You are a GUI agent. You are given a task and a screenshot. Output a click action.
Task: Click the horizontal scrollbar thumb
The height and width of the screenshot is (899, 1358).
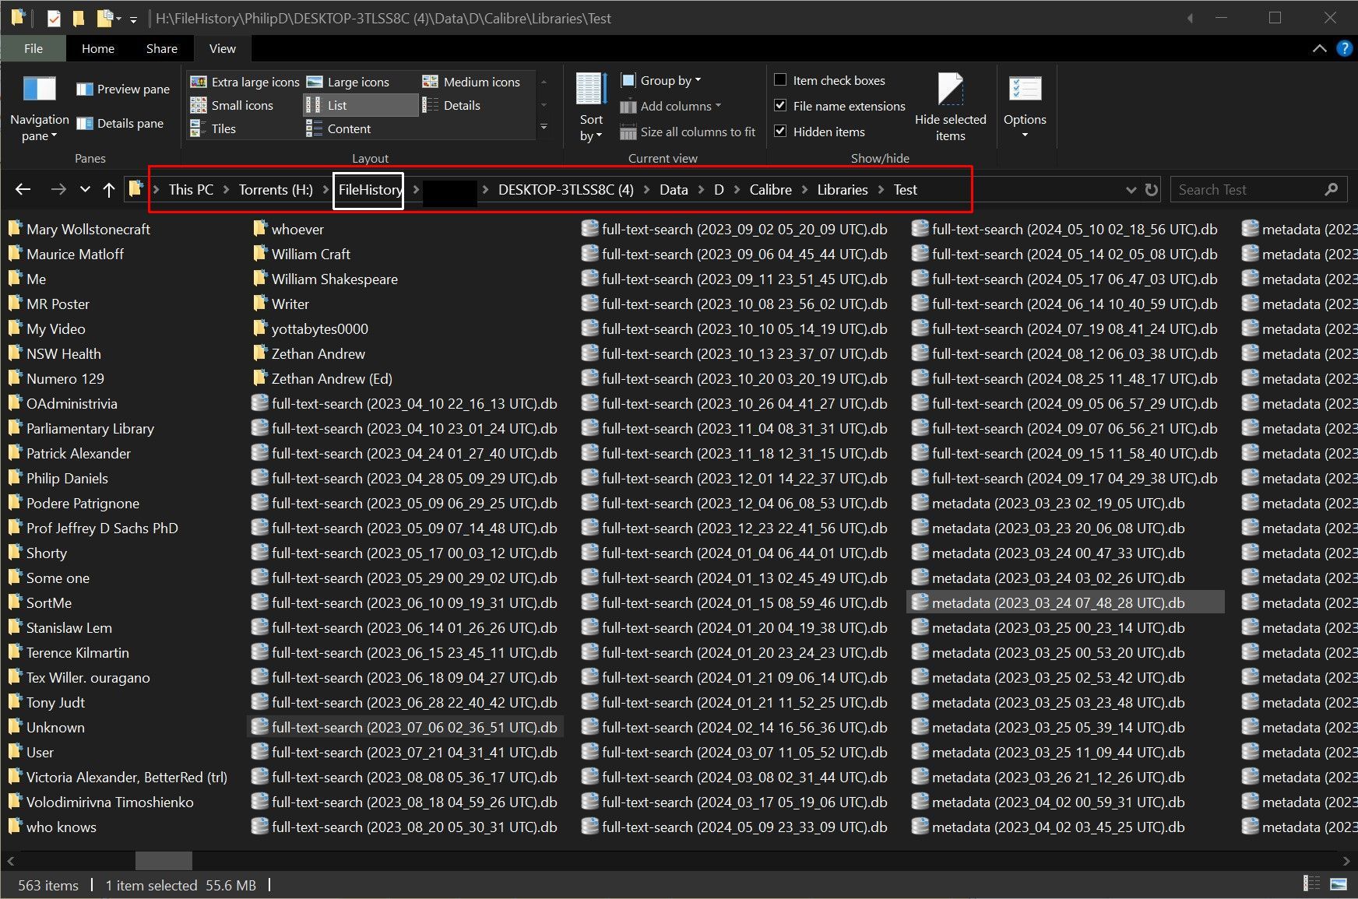point(164,860)
